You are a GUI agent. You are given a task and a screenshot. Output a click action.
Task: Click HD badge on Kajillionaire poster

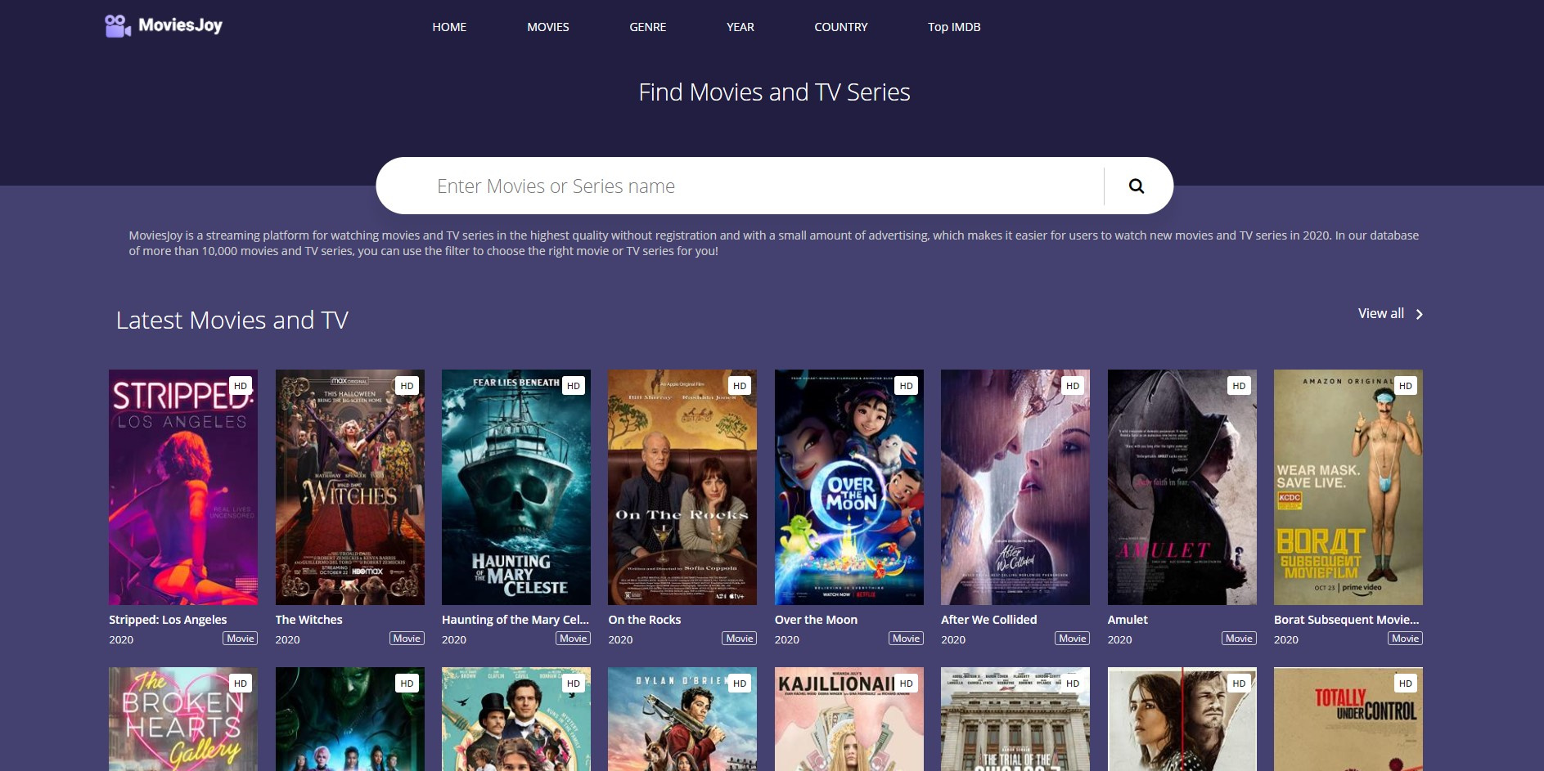click(906, 684)
